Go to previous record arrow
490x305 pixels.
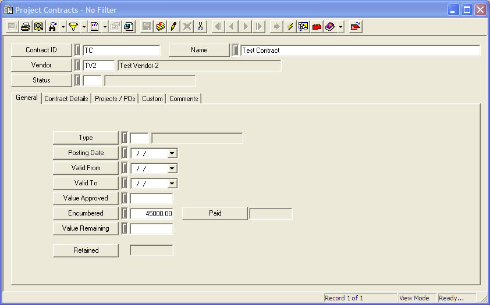[x=232, y=27]
